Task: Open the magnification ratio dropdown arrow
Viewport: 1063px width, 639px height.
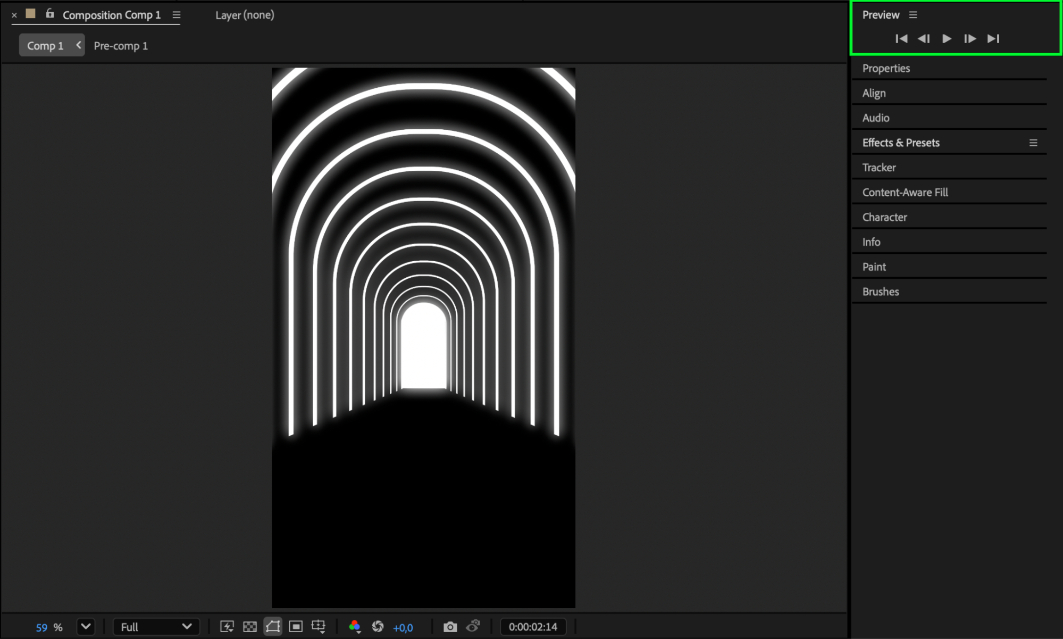Action: pyautogui.click(x=86, y=627)
